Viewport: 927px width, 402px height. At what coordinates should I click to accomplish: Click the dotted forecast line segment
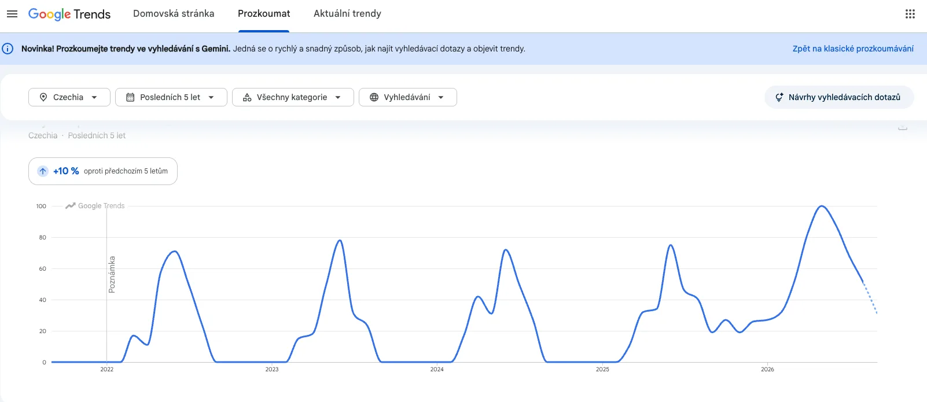(870, 297)
